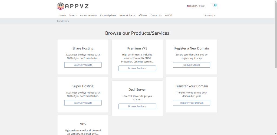Open the shopping cart icon
Screen dimensions: 277x135
(214, 6)
